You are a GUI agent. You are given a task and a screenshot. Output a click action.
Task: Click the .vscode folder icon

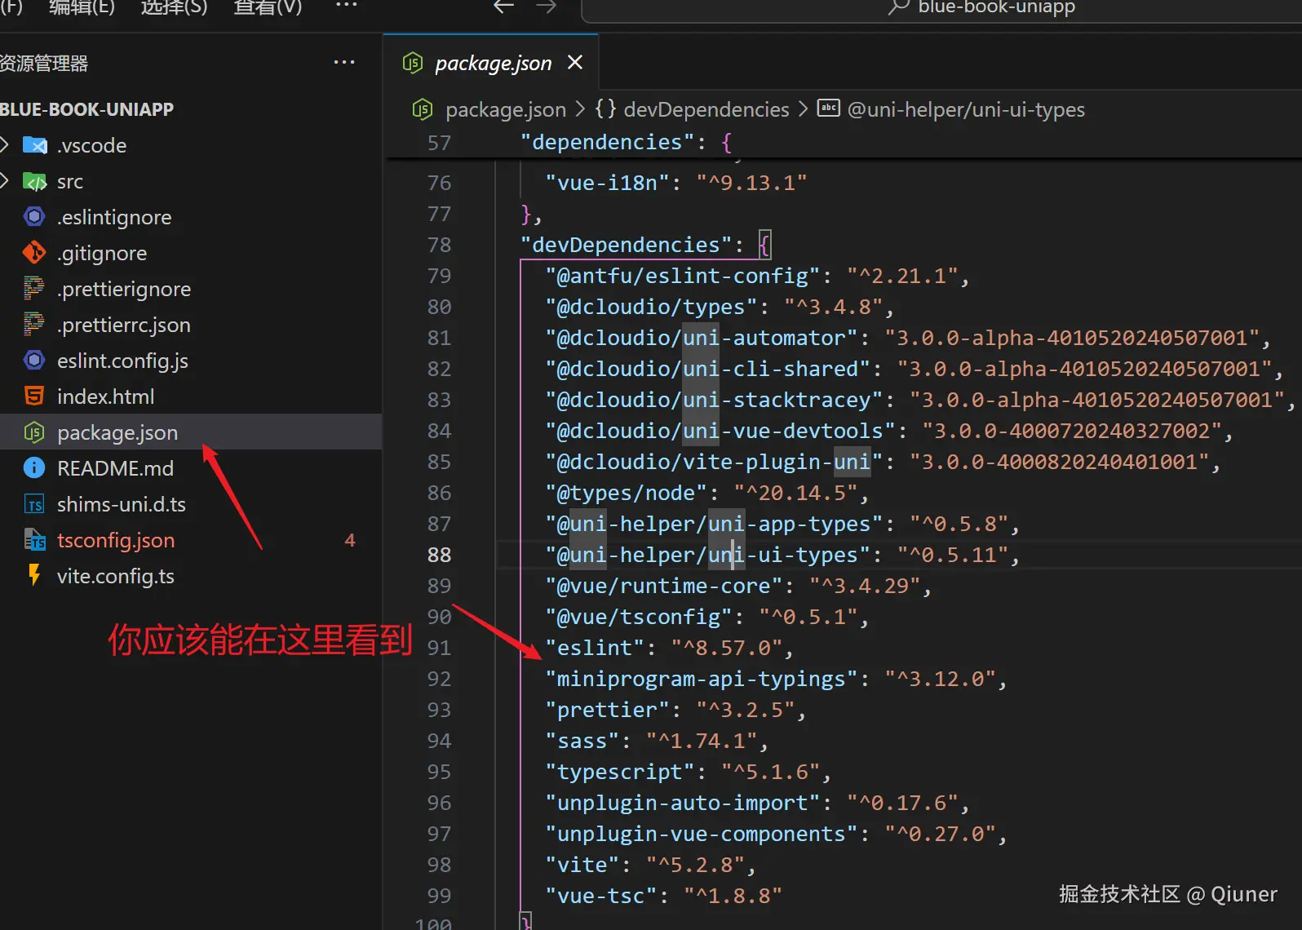pyautogui.click(x=34, y=145)
